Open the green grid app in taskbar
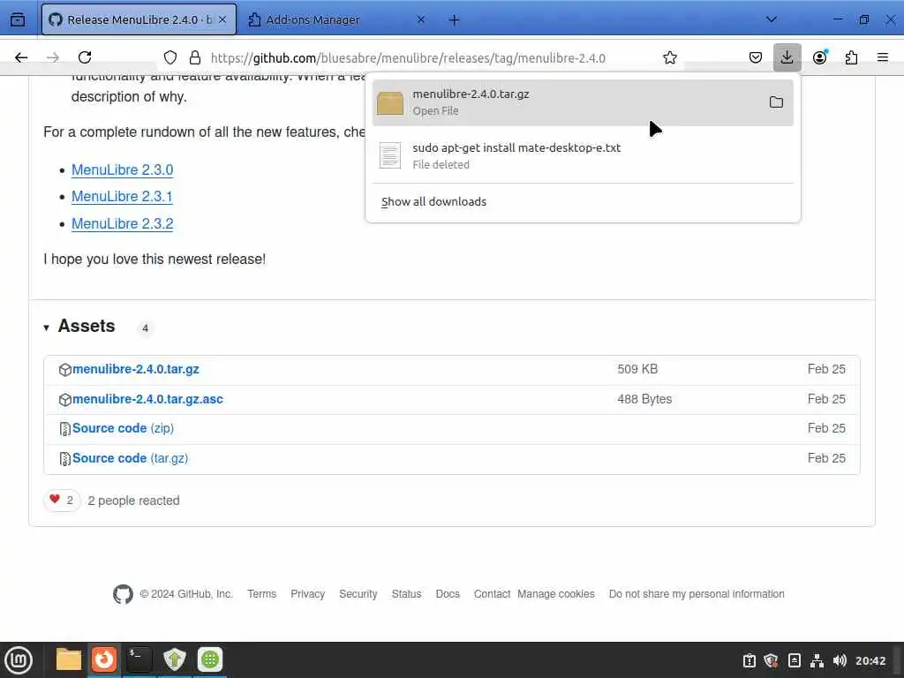Viewport: 904px width, 678px height. point(210,659)
